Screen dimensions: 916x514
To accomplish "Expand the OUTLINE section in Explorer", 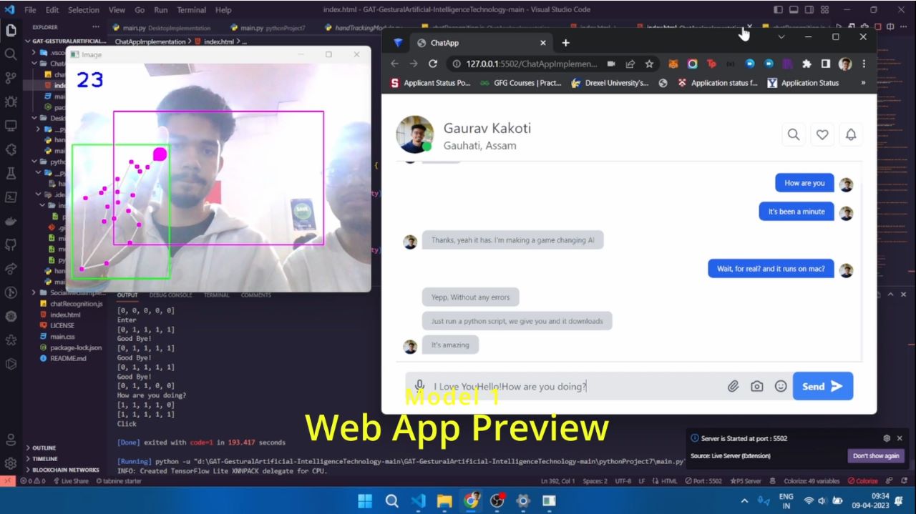I will [x=42, y=448].
